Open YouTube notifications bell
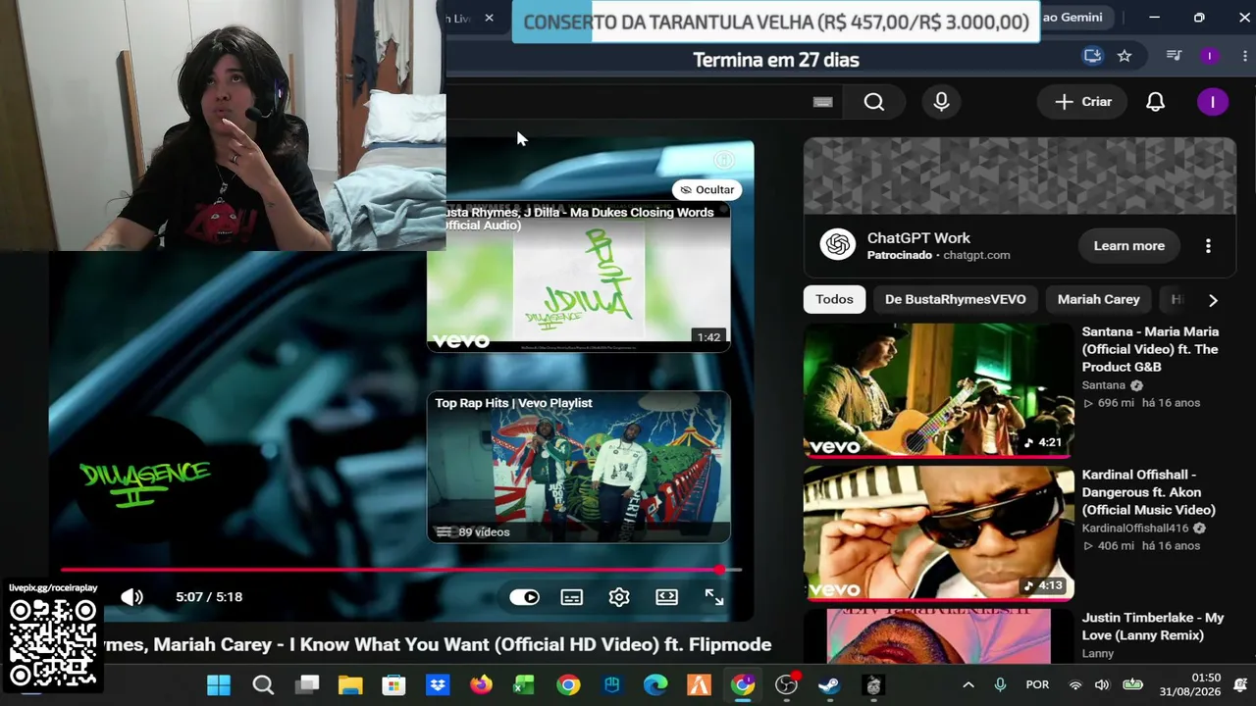 tap(1156, 102)
